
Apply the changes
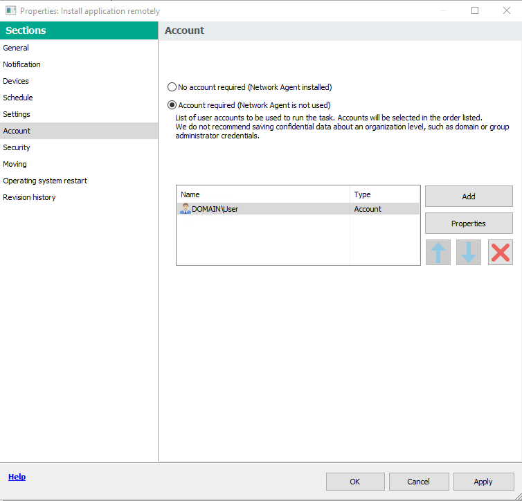tap(483, 482)
